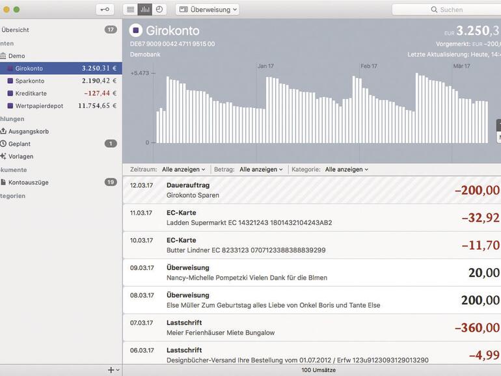Select the Meier Ferienhäuser Lastschrift transaction
Viewport: 501px width, 376px height.
[312, 327]
